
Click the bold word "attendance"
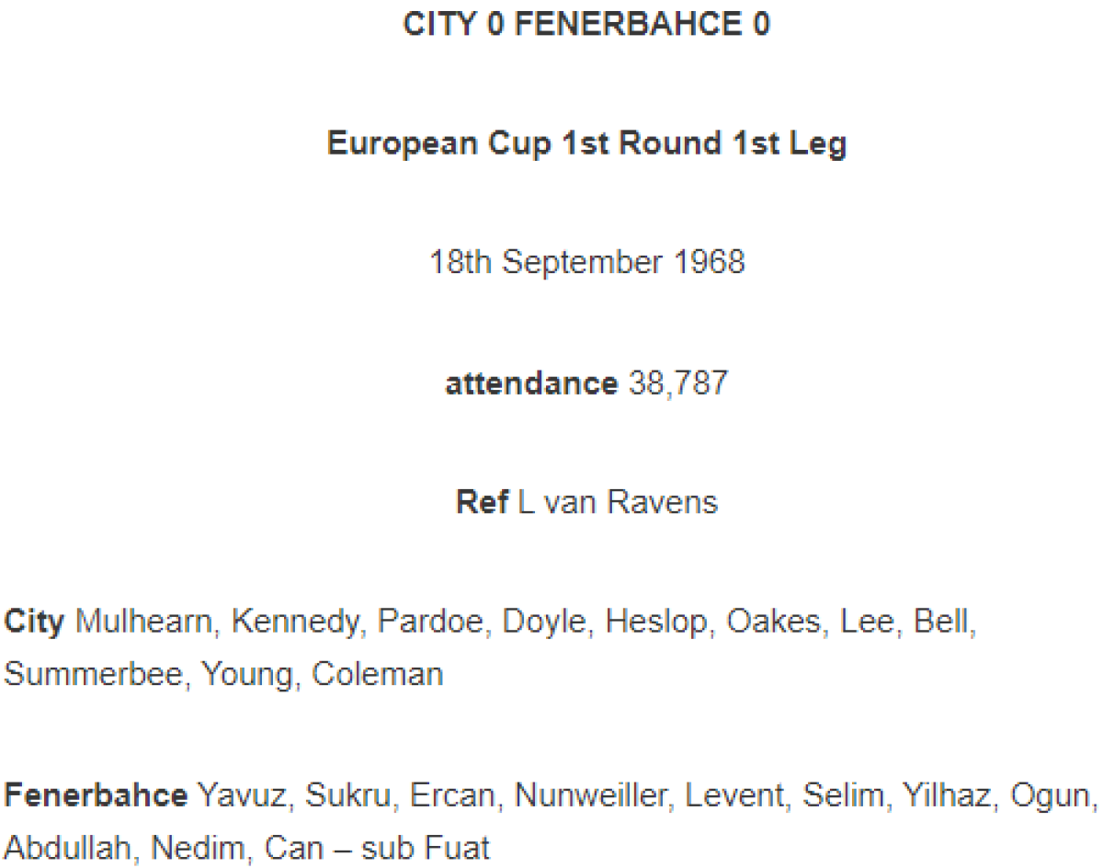(531, 383)
